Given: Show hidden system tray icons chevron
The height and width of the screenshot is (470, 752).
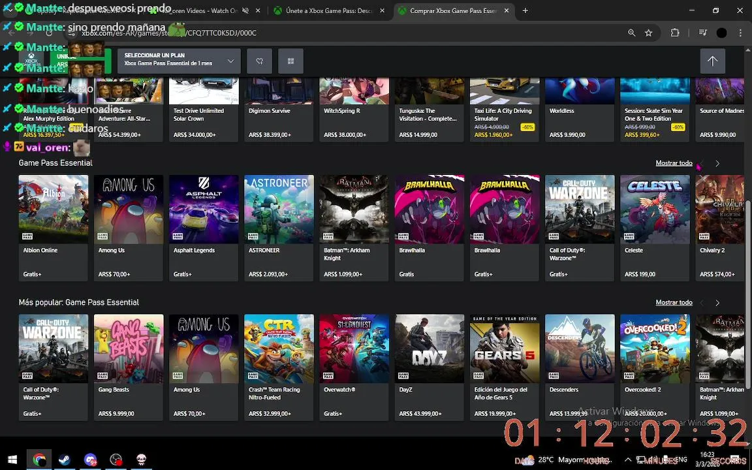Looking at the screenshot, I should [x=627, y=460].
